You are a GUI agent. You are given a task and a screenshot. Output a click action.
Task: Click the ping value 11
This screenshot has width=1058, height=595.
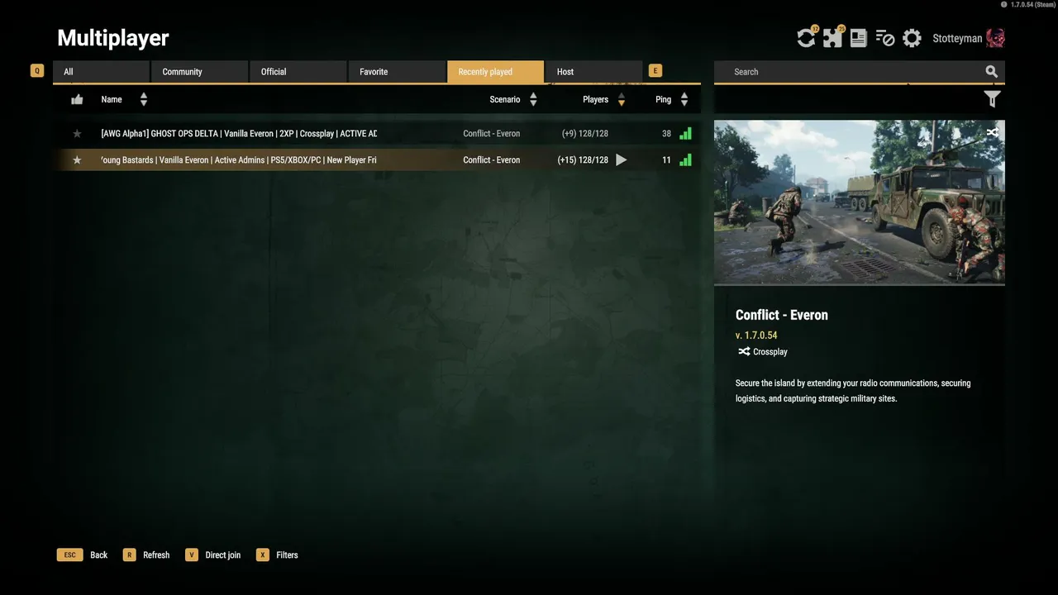tap(666, 160)
